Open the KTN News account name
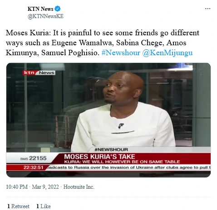This screenshot has height=210, width=217. tap(40, 9)
